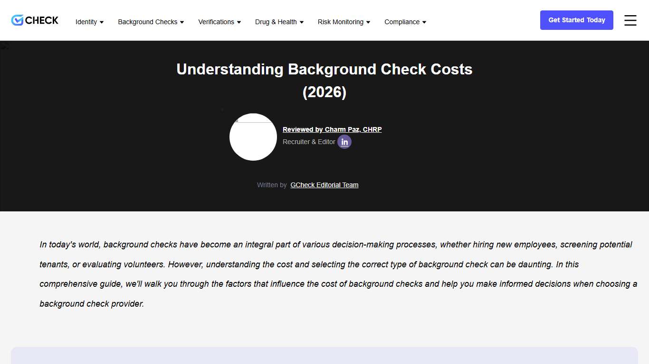Select the Identity menu item
Image resolution: width=649 pixels, height=364 pixels.
point(86,22)
